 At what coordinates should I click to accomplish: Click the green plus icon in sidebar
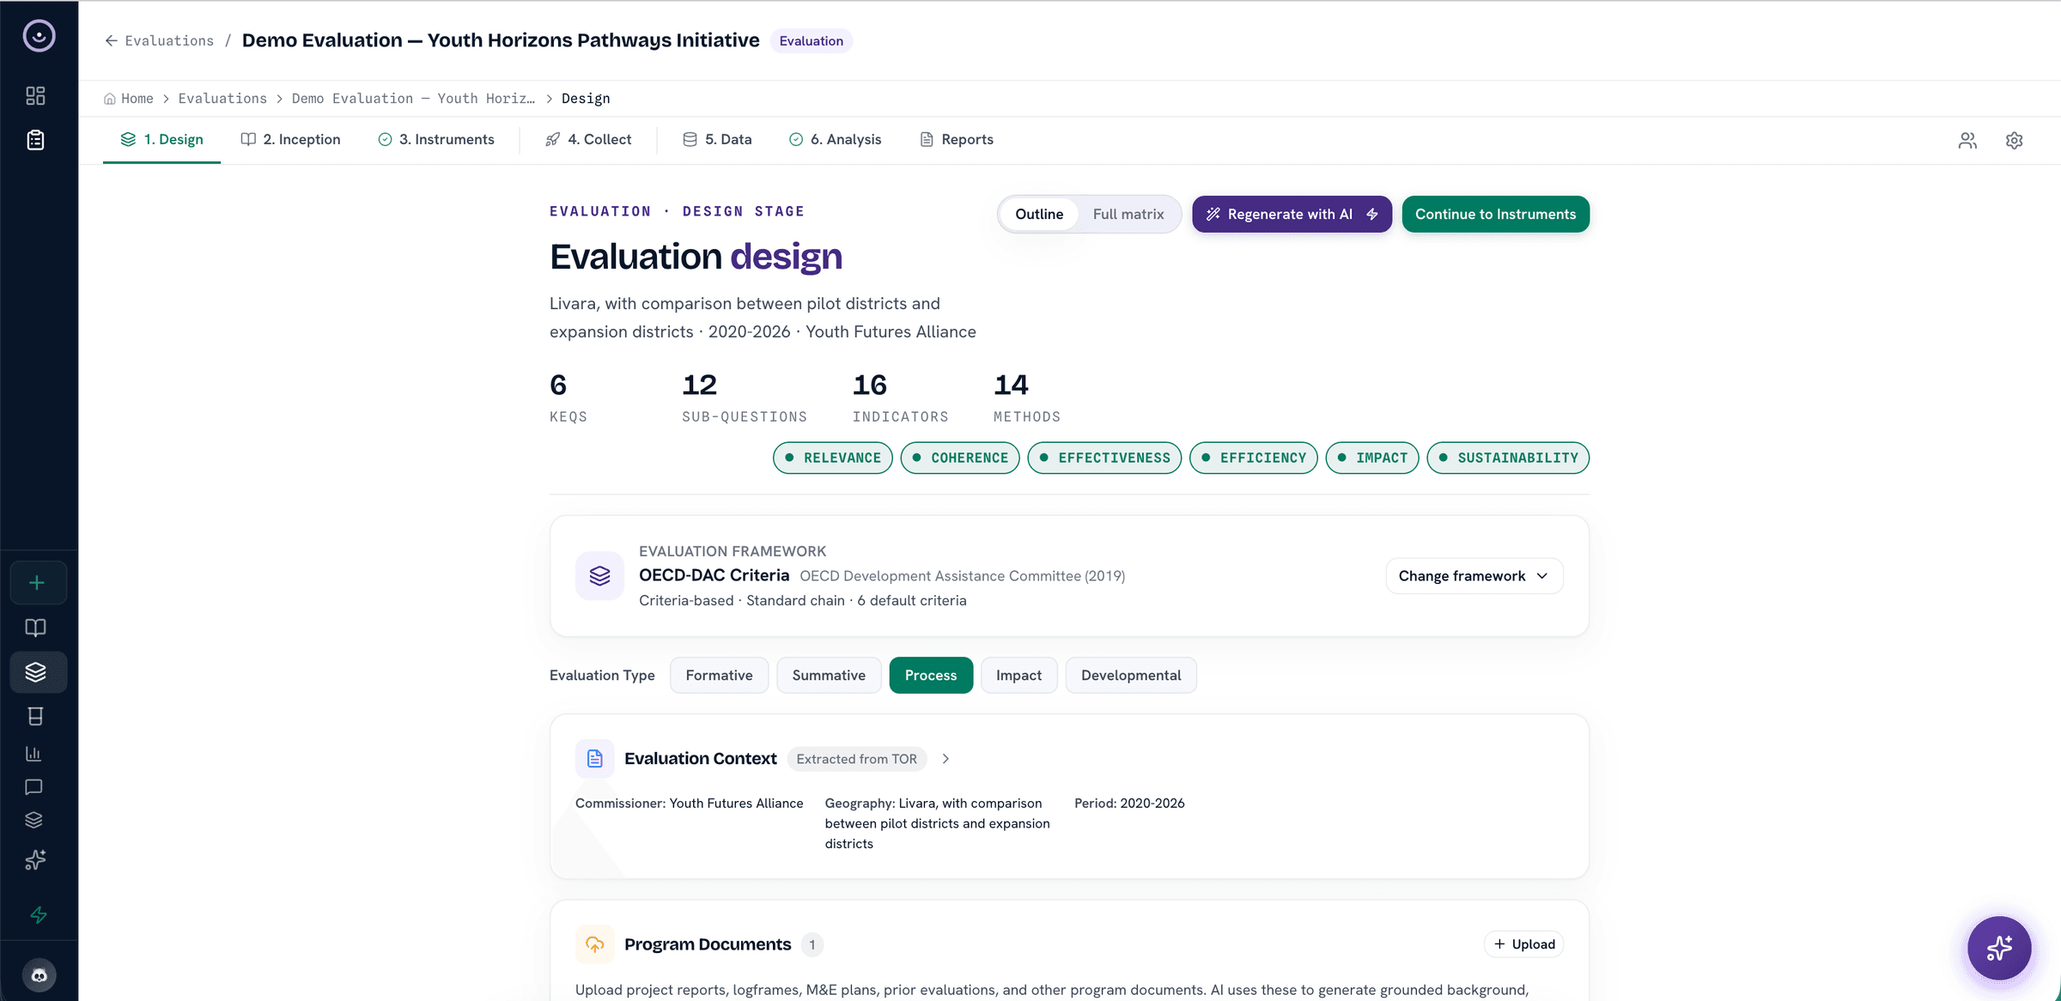click(x=37, y=583)
